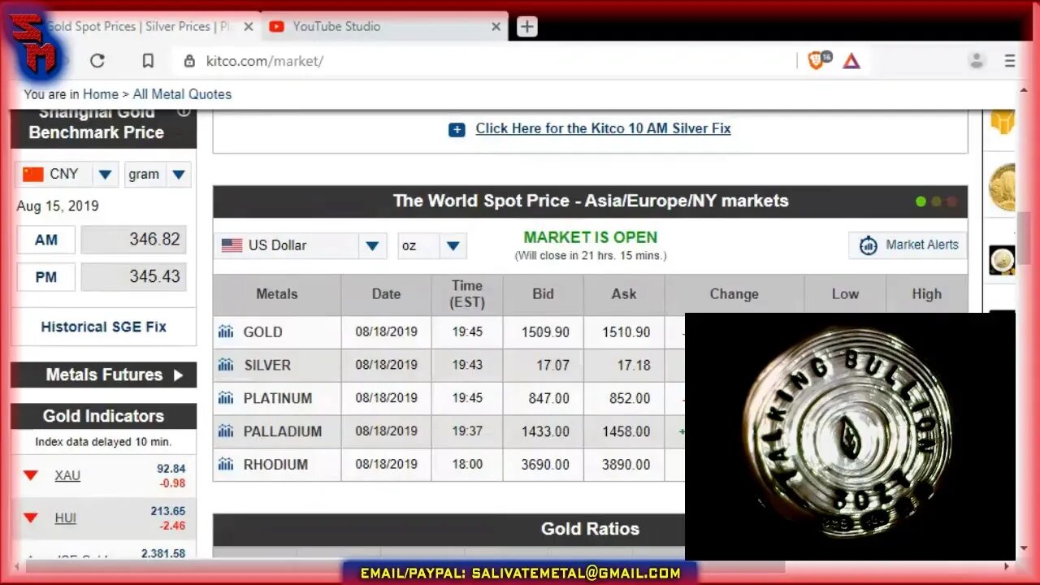Close the Gold Spot Prices tab
The height and width of the screenshot is (585, 1040).
point(249,27)
